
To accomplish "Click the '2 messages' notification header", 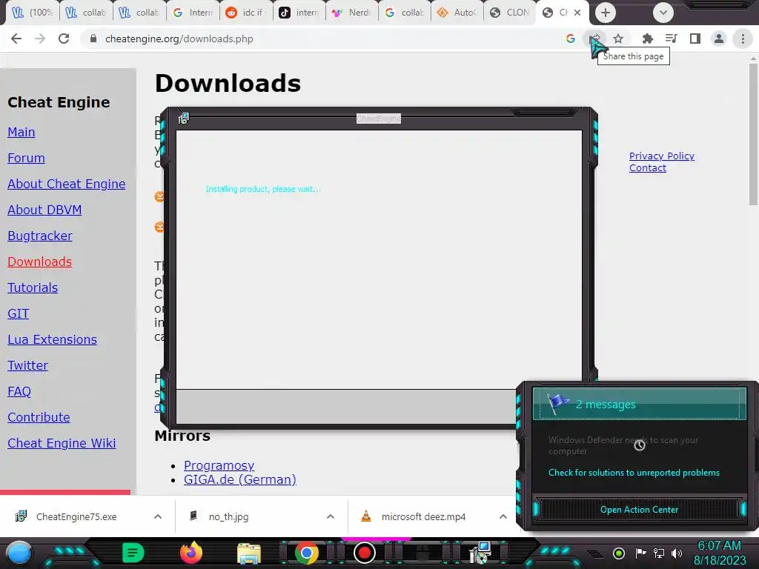I will (x=639, y=404).
